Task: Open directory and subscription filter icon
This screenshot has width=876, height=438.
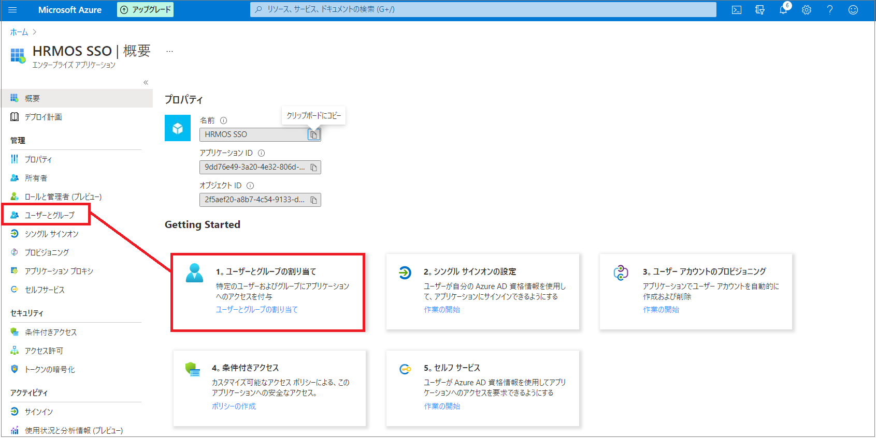Action: pos(760,10)
